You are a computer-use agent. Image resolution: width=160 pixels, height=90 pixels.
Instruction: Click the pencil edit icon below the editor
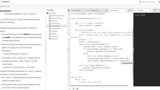click(x=69, y=88)
